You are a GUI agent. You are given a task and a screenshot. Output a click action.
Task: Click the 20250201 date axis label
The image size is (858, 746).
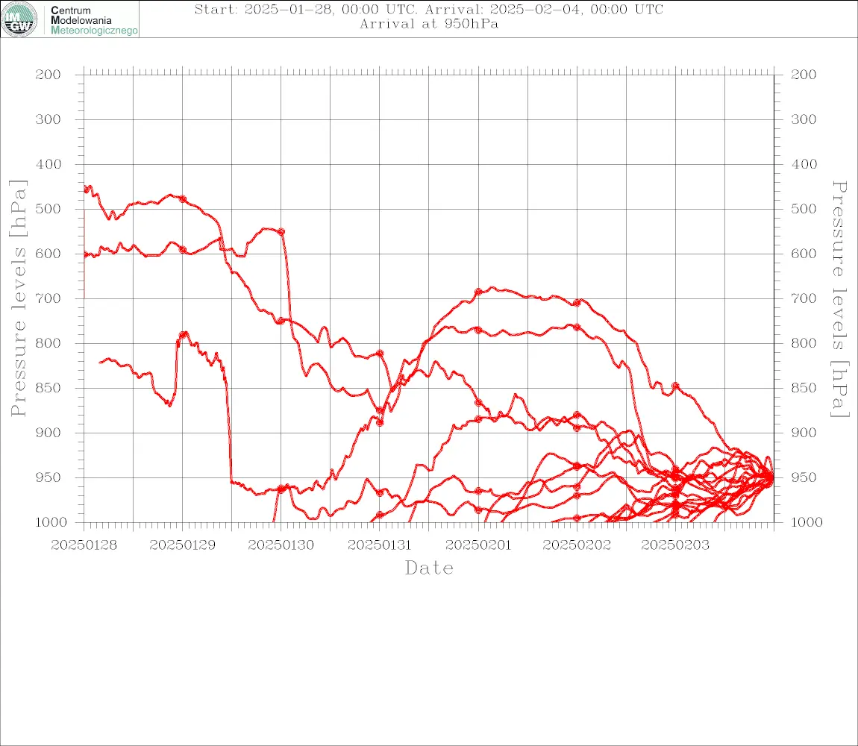[477, 545]
